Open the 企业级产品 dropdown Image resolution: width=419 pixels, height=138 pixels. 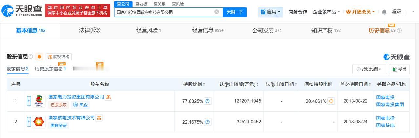(x=326, y=12)
